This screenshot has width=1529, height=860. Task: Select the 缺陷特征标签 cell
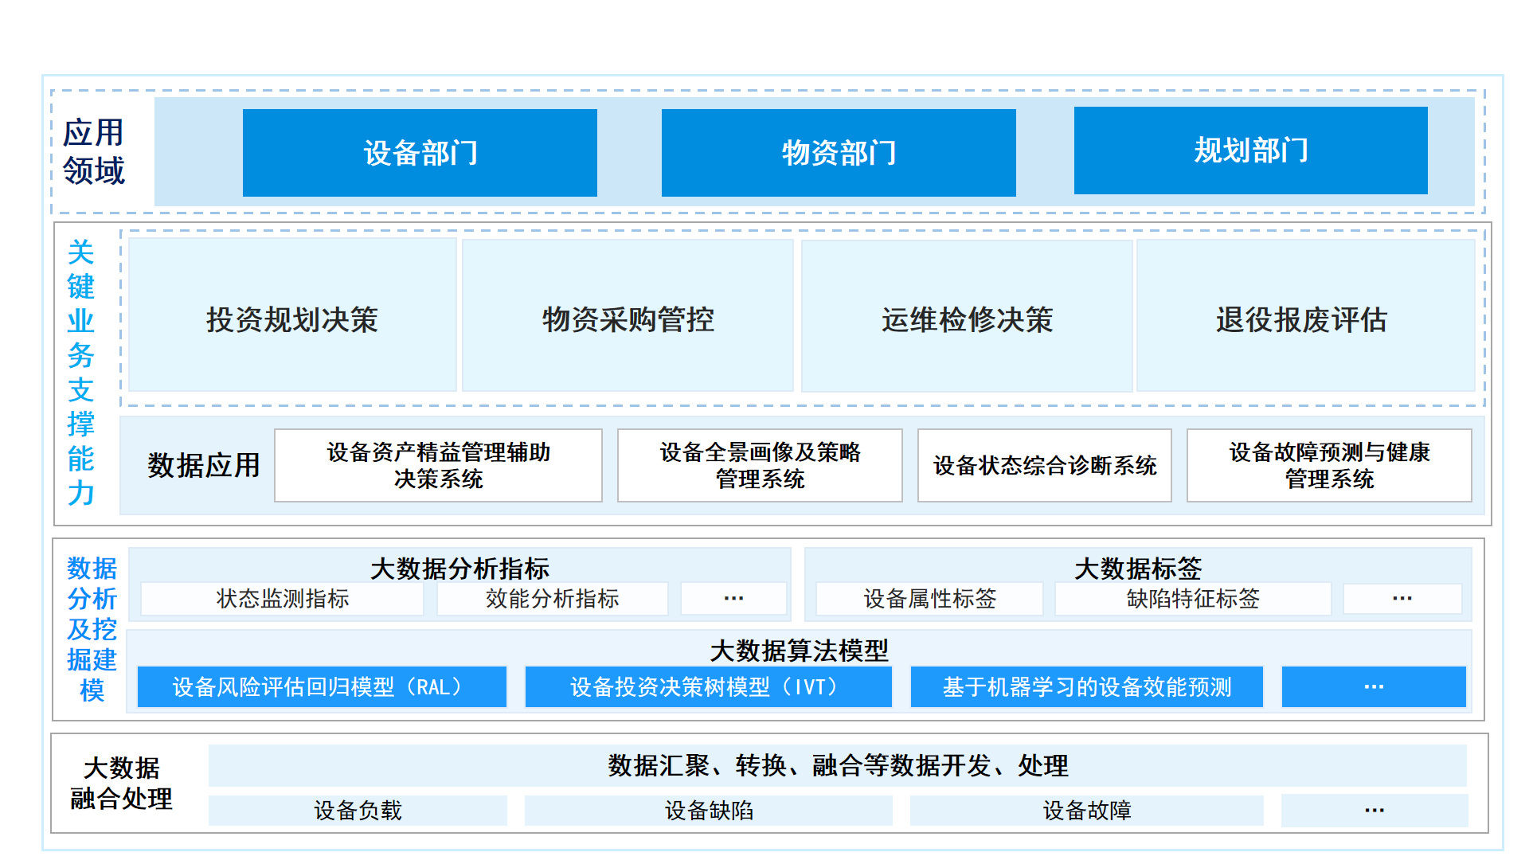1193,599
